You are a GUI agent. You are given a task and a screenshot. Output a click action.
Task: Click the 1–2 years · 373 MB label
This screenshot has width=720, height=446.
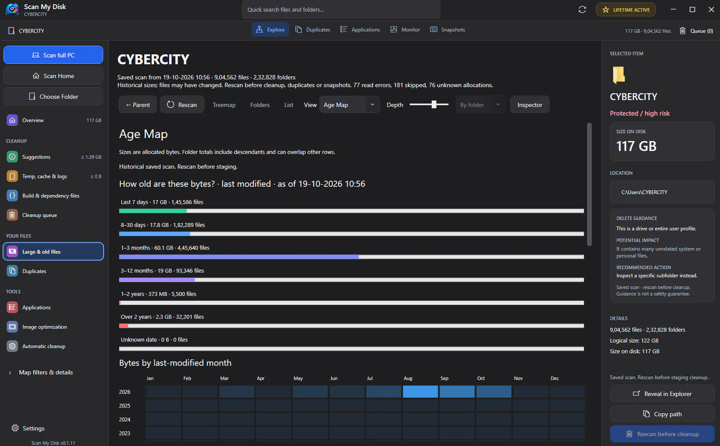pos(158,294)
